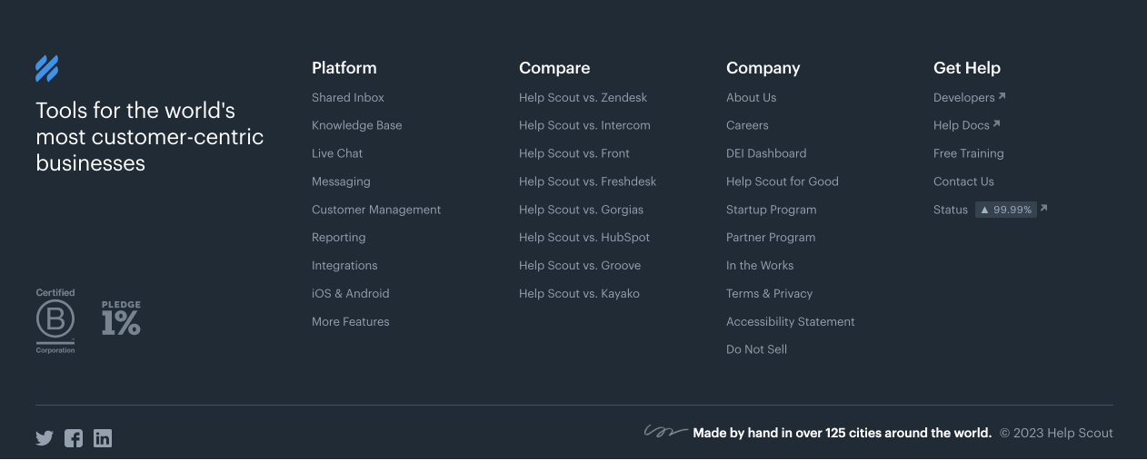Open More Features link

[350, 322]
